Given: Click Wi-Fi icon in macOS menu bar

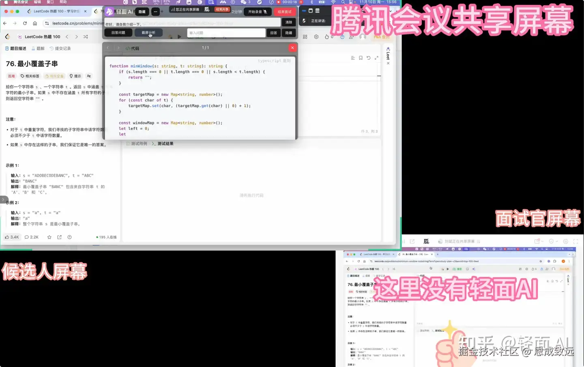Looking at the screenshot, I should coord(333,2).
